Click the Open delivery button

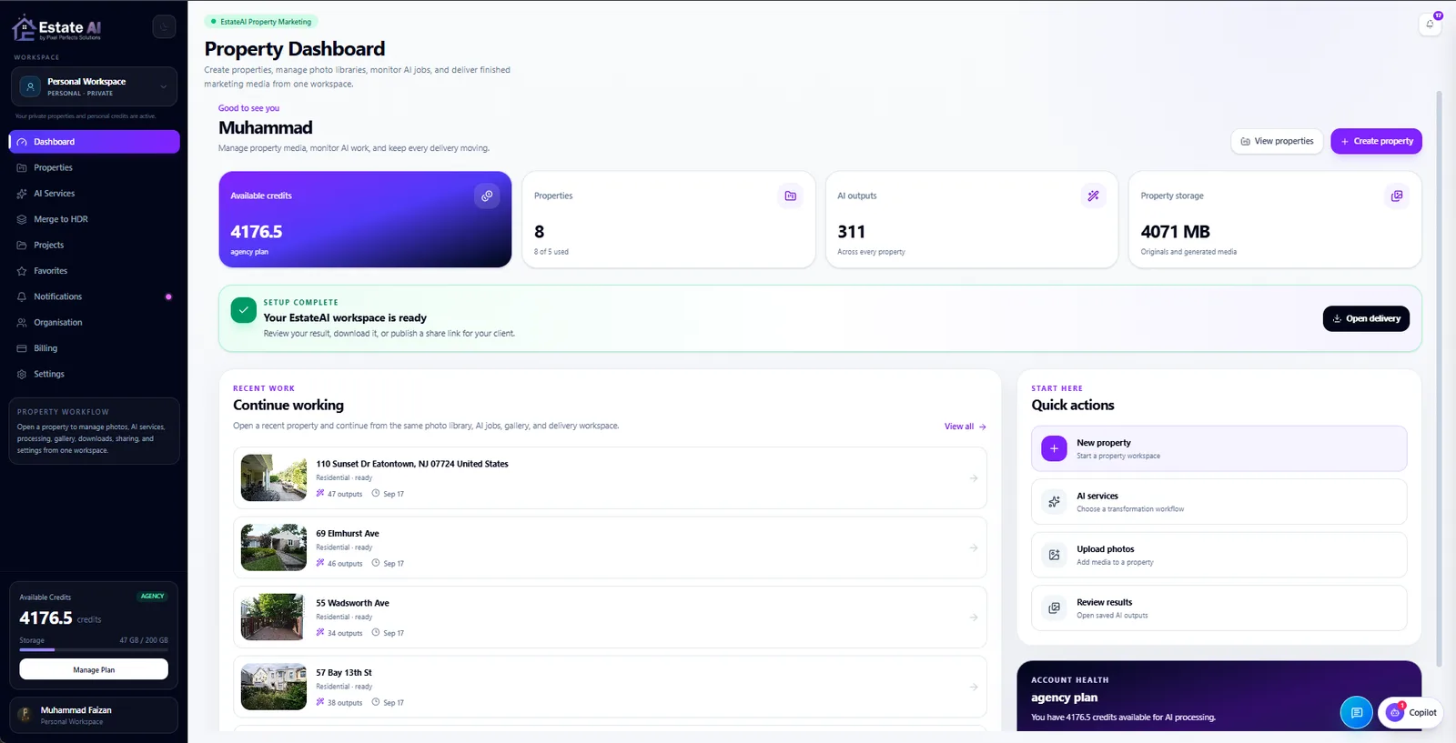pos(1366,318)
